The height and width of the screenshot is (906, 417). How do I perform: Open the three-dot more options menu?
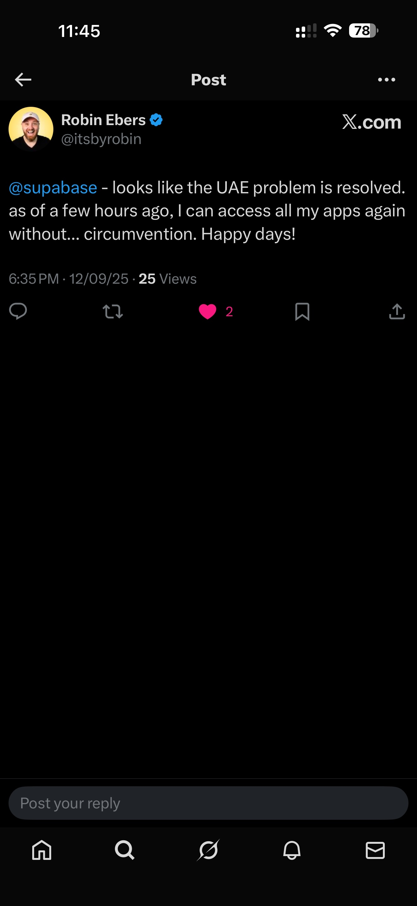[386, 80]
